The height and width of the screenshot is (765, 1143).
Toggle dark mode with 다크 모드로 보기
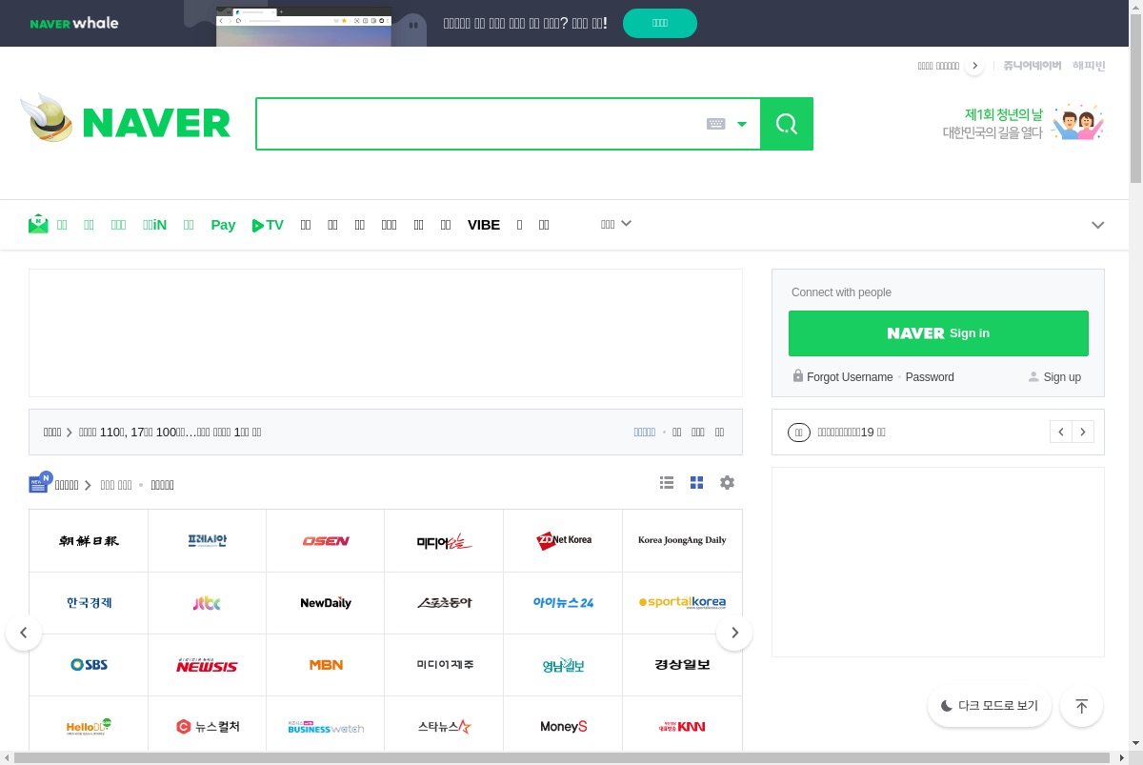990,706
